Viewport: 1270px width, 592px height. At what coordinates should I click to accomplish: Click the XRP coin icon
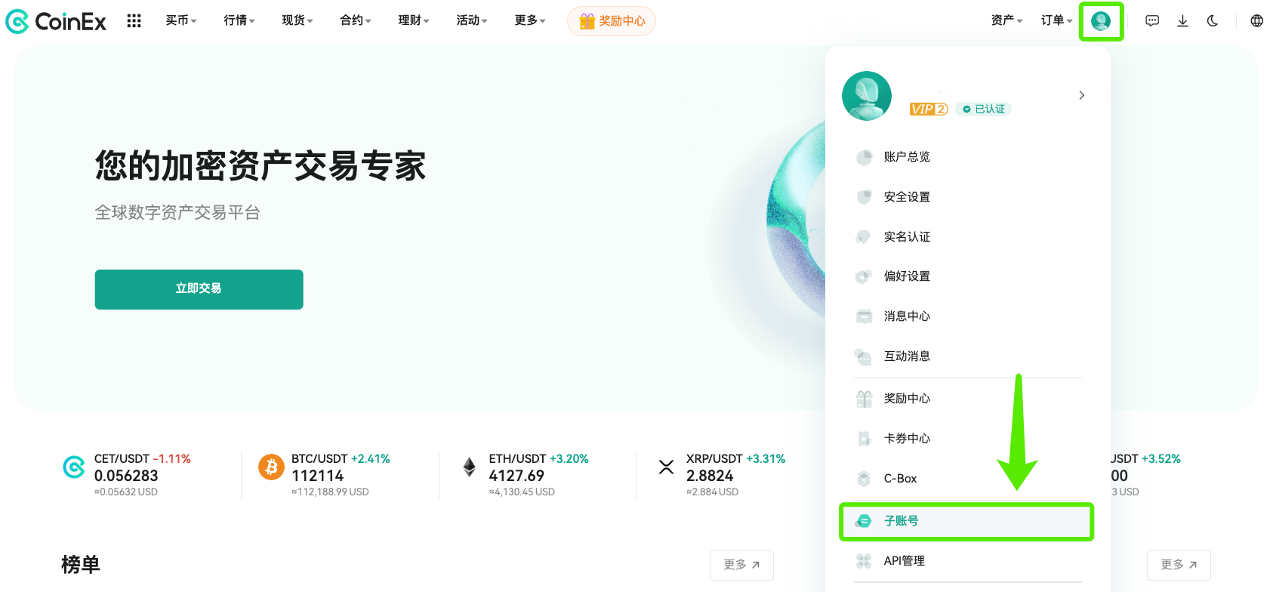(666, 467)
